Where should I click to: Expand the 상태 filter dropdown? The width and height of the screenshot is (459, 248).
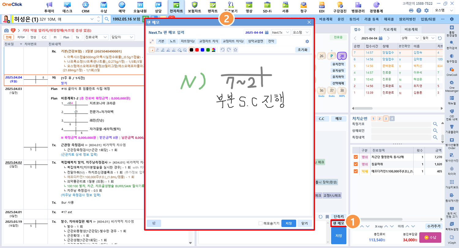[410, 38]
